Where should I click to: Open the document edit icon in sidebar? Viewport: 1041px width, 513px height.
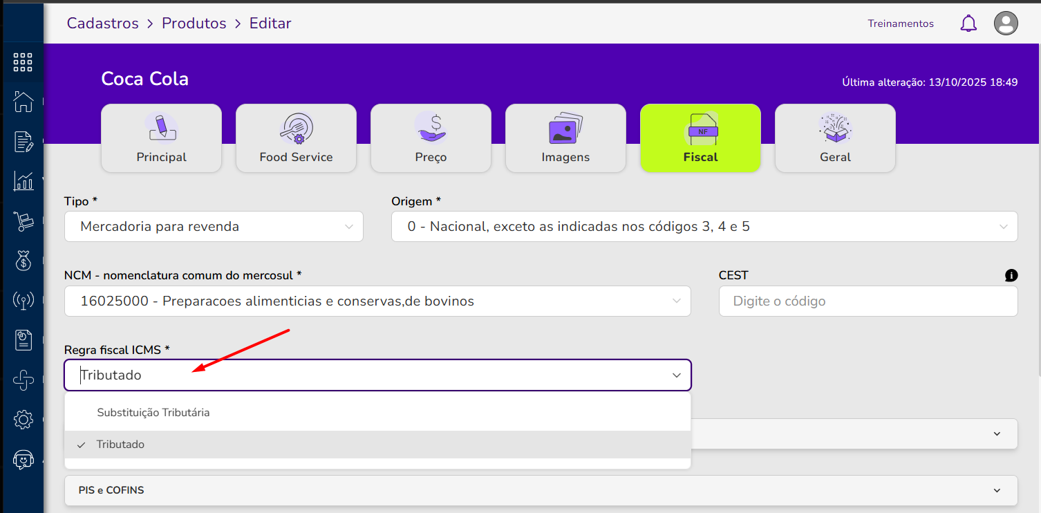(x=23, y=141)
